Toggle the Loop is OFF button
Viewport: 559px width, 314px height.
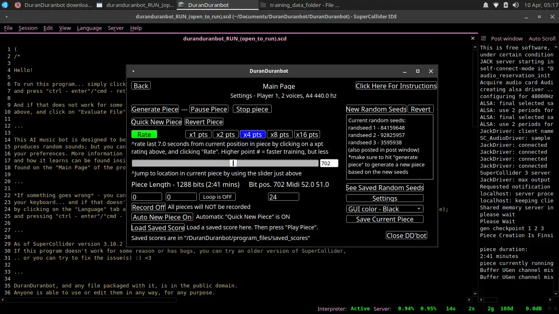tap(217, 197)
